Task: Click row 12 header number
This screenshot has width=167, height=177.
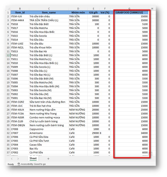Action: click(x=8, y=55)
